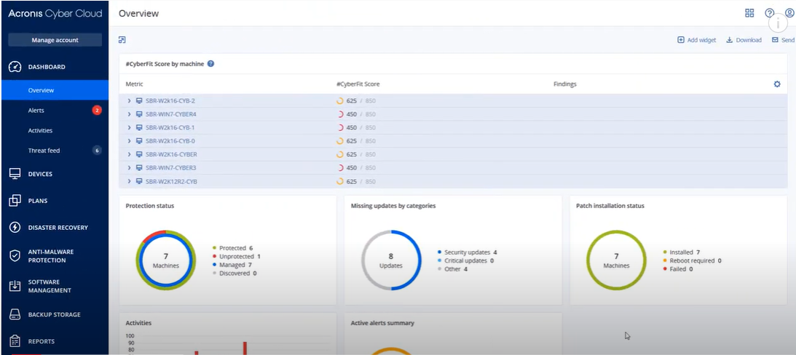The image size is (796, 355).
Task: Open the apps grid icon in header
Action: pyautogui.click(x=749, y=13)
